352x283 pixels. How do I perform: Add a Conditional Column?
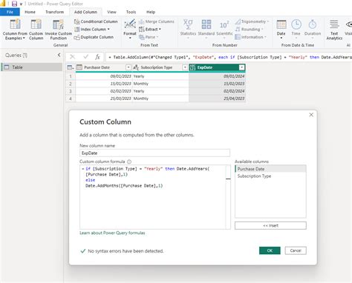(96, 21)
